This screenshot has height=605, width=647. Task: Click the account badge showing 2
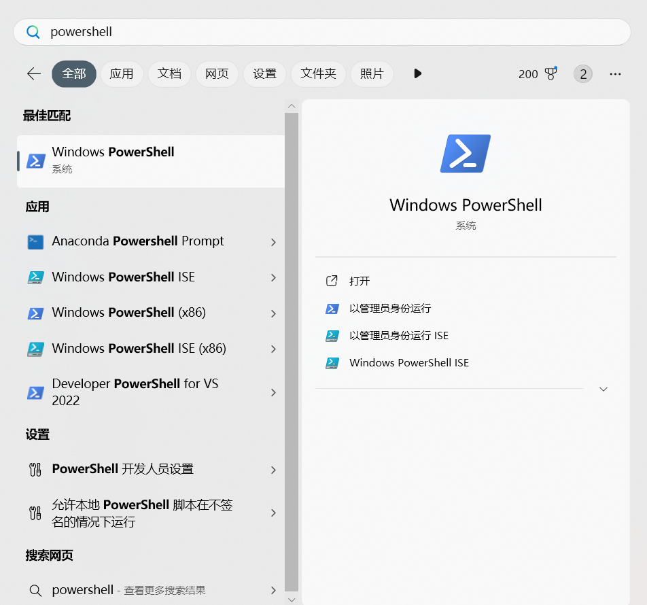pyautogui.click(x=583, y=74)
